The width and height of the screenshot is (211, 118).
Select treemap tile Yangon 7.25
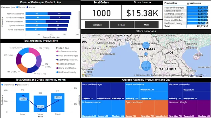[89, 91]
